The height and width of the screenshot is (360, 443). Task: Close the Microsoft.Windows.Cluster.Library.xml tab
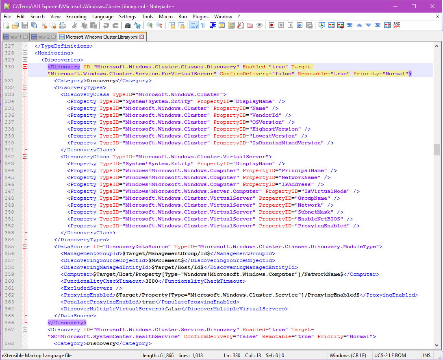coord(142,37)
